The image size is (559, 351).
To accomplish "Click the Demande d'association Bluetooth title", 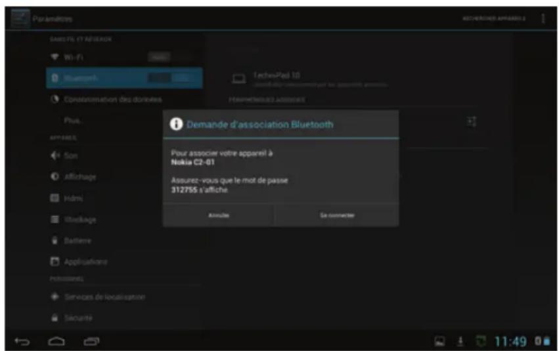I will 260,125.
